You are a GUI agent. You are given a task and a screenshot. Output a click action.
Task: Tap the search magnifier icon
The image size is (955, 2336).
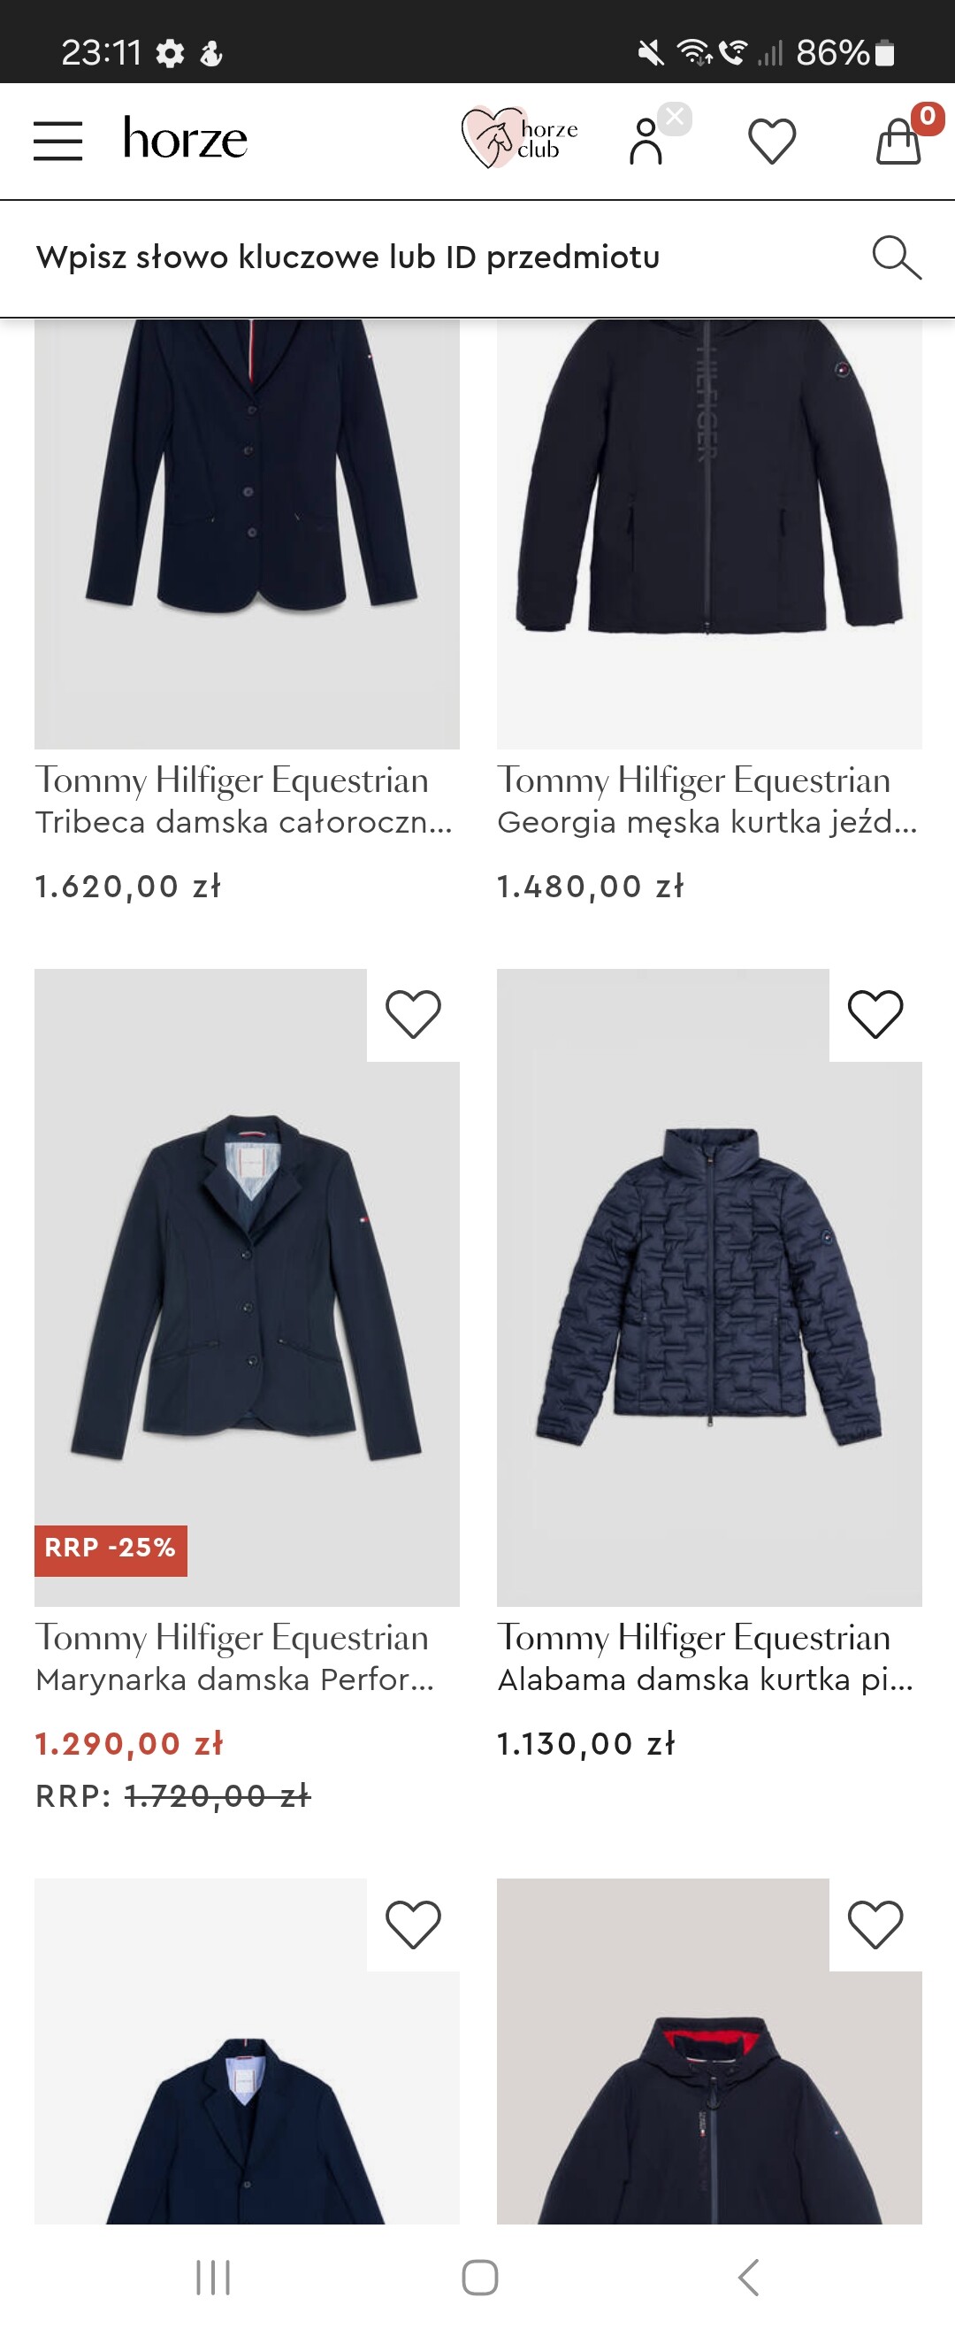(x=895, y=257)
